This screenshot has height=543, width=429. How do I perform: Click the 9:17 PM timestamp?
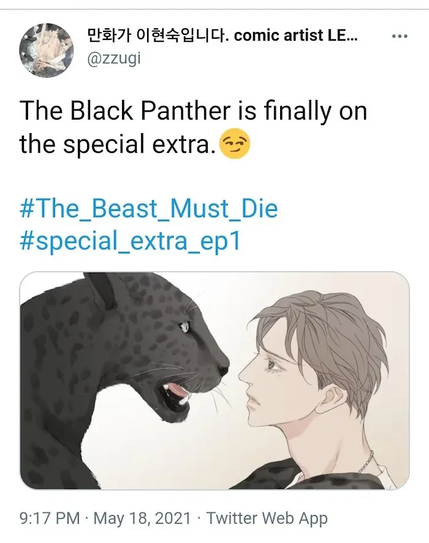(50, 518)
